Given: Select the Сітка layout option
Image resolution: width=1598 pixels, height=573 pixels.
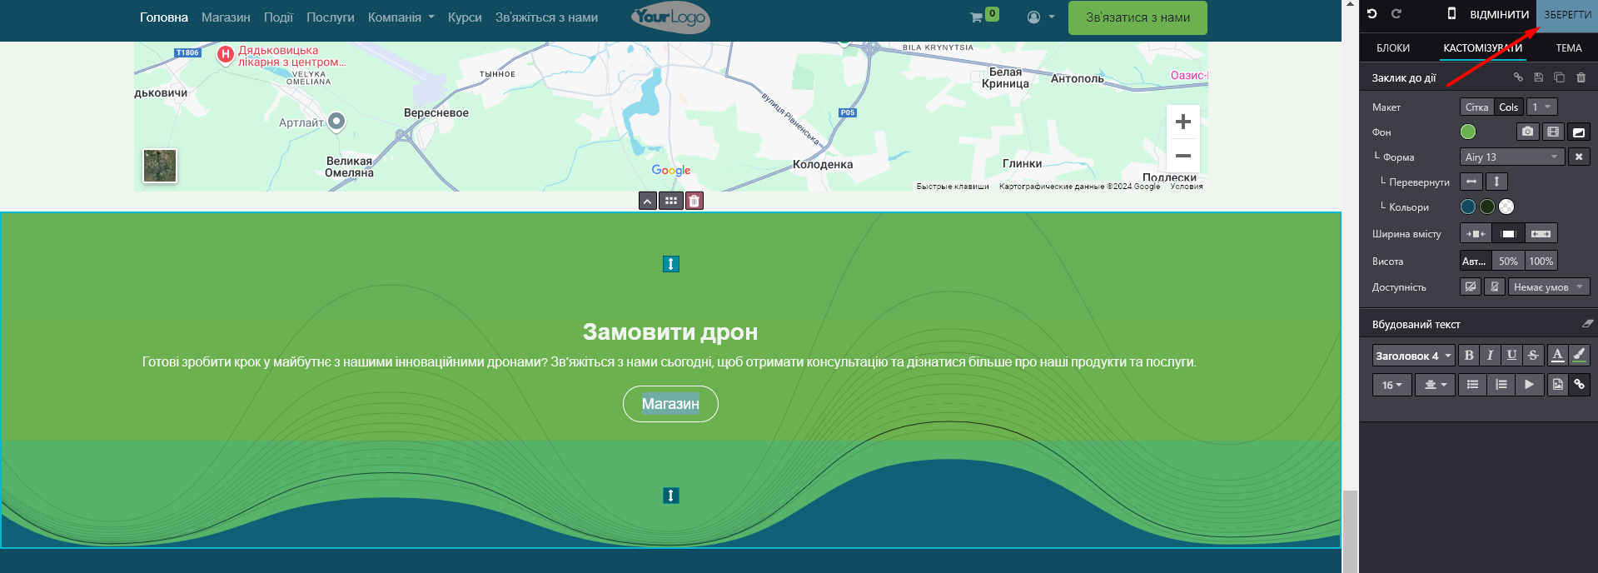Looking at the screenshot, I should coord(1476,107).
